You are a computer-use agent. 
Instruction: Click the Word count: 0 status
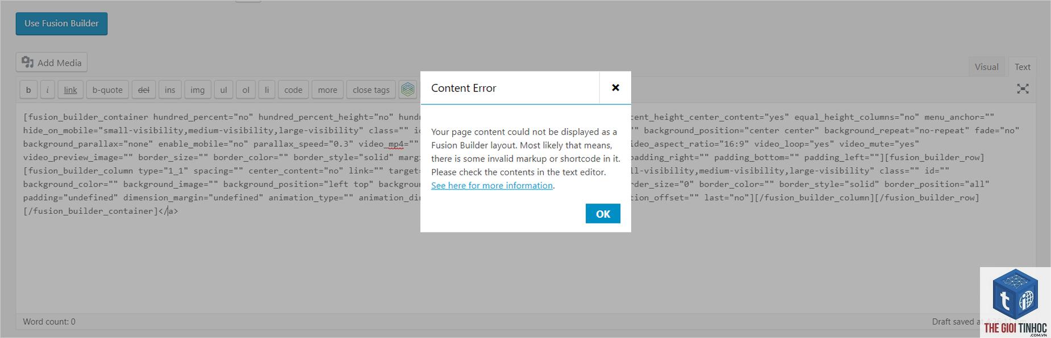[x=49, y=322]
